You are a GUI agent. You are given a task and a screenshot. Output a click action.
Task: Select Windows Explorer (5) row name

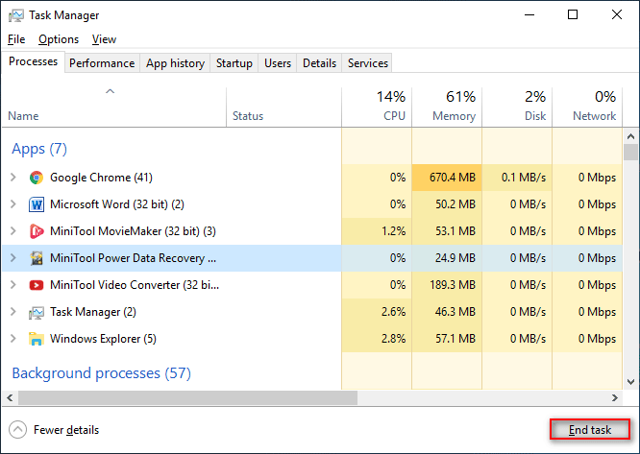coord(103,339)
